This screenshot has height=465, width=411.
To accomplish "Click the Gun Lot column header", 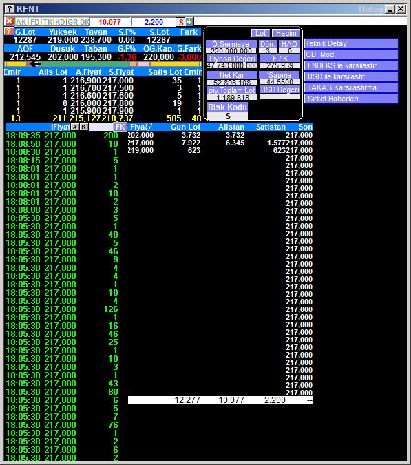I will 185,127.
